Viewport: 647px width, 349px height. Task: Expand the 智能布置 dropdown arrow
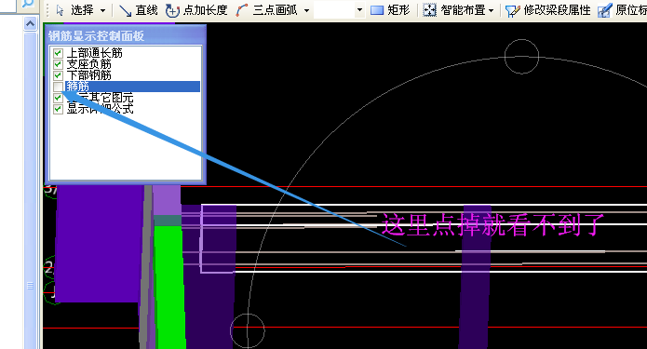coord(491,11)
